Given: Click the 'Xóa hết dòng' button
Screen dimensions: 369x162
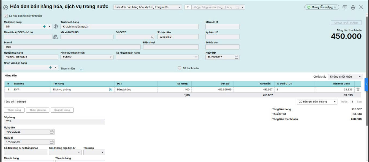Looking at the screenshot, I should (62, 110).
